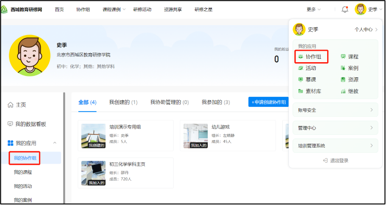Open the 活动 app icon
Image resolution: width=386 pixels, height=205 pixels.
[301, 68]
